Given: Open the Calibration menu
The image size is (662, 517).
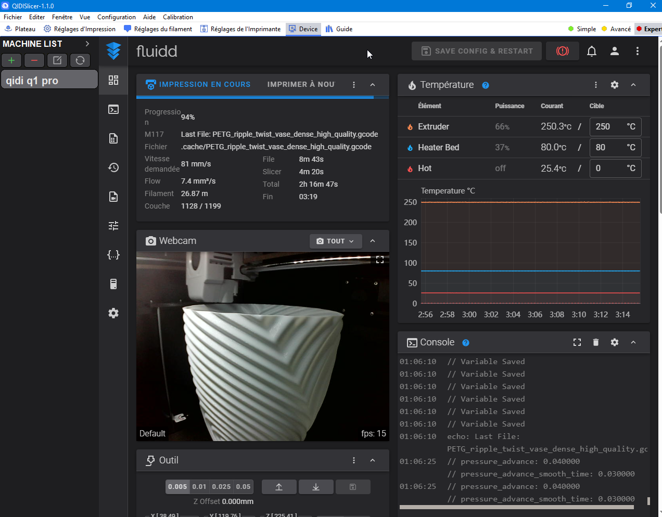Looking at the screenshot, I should [x=177, y=17].
